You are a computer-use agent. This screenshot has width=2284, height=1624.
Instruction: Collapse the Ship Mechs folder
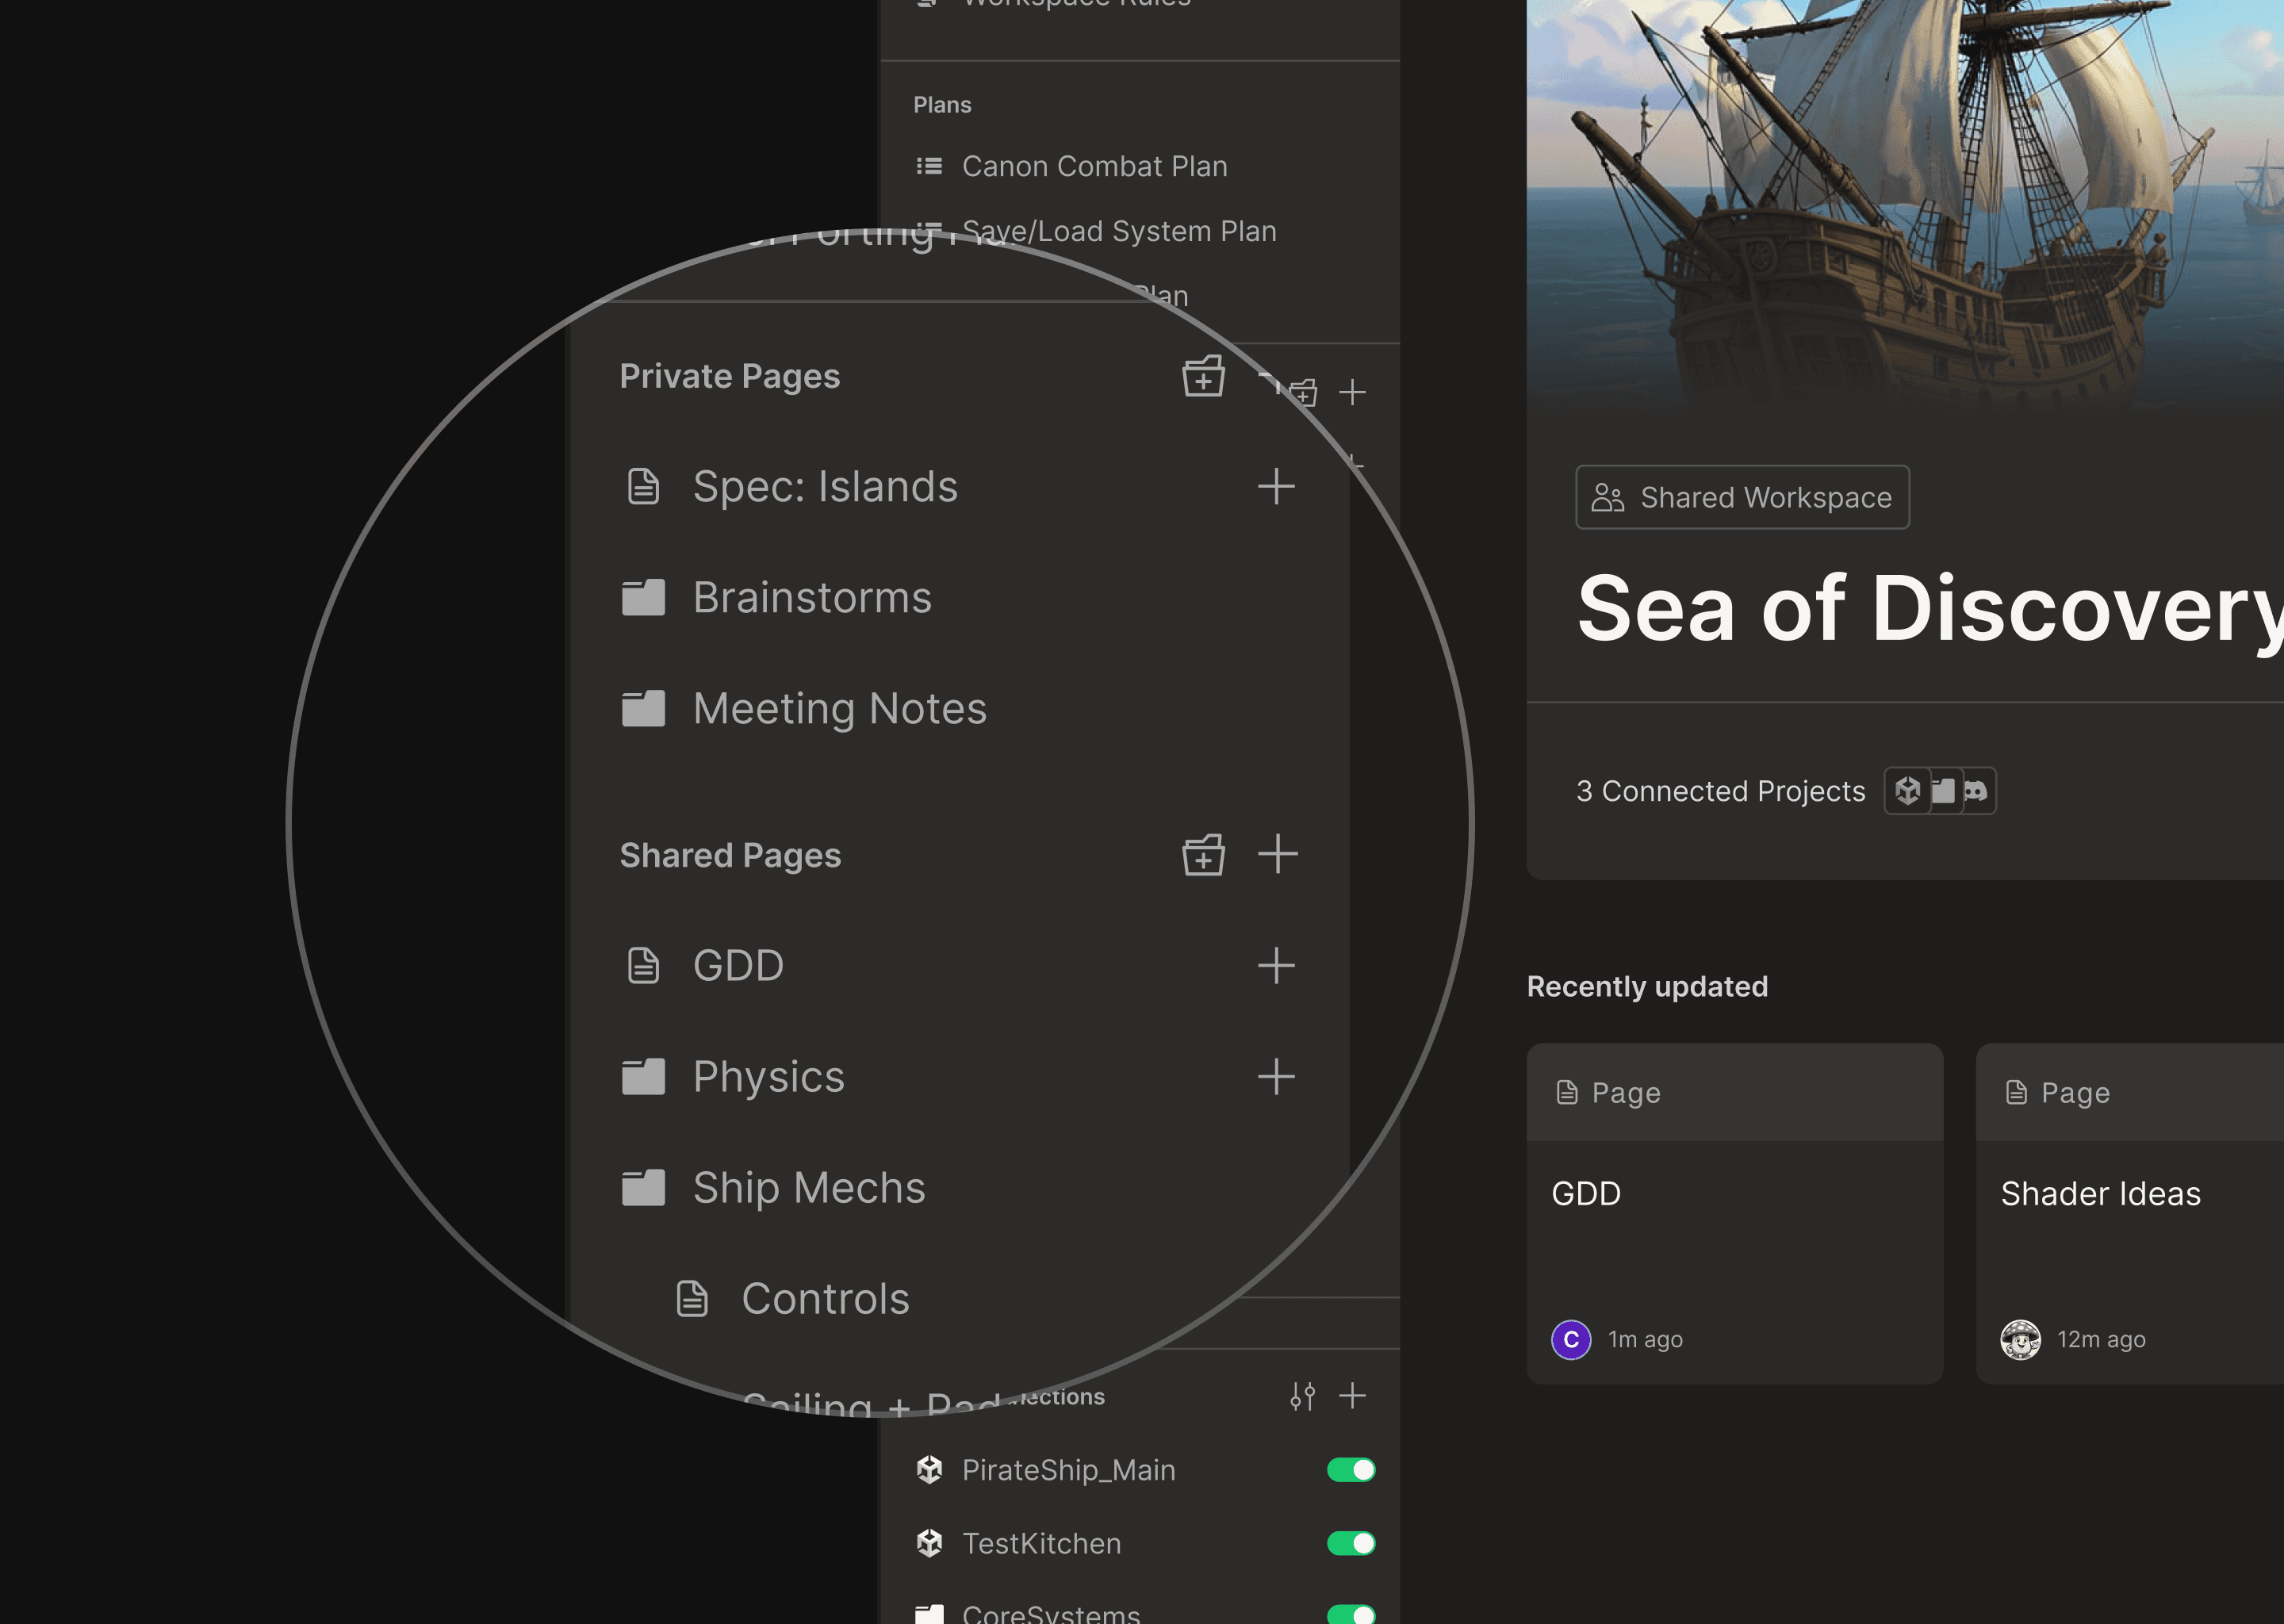click(808, 1188)
